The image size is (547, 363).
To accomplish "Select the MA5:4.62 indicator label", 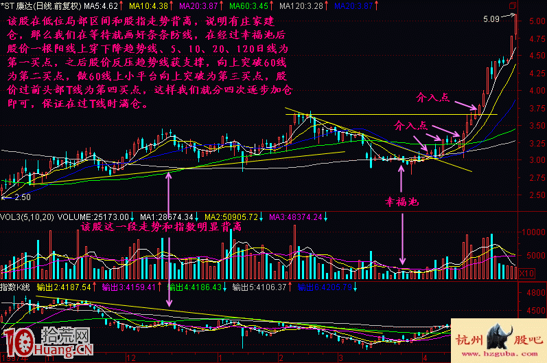I will click(101, 6).
